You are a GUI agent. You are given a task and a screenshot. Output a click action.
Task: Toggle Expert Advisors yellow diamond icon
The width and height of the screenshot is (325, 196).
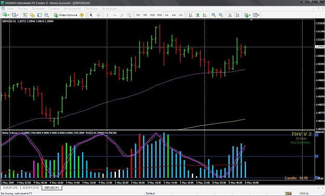(x=82, y=15)
